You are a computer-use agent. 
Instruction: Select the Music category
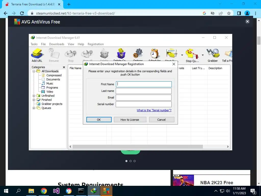click(x=50, y=83)
